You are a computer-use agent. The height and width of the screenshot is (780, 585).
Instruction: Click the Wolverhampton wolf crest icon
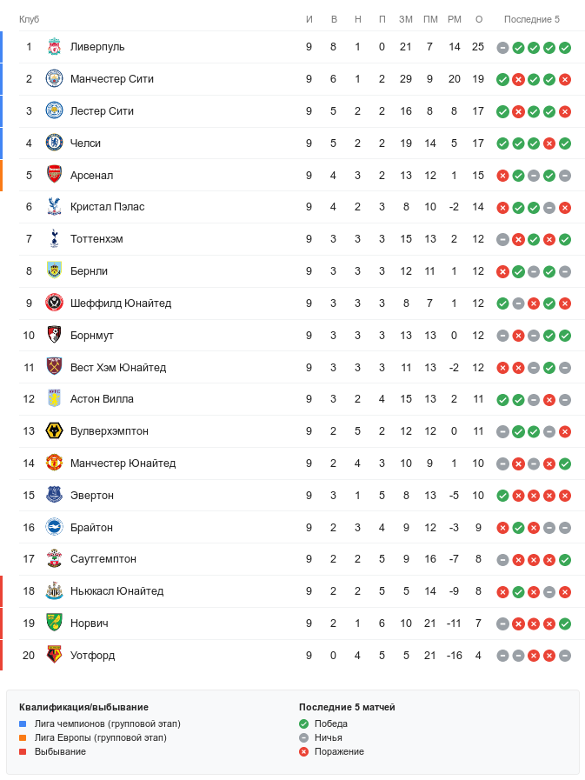tap(54, 431)
